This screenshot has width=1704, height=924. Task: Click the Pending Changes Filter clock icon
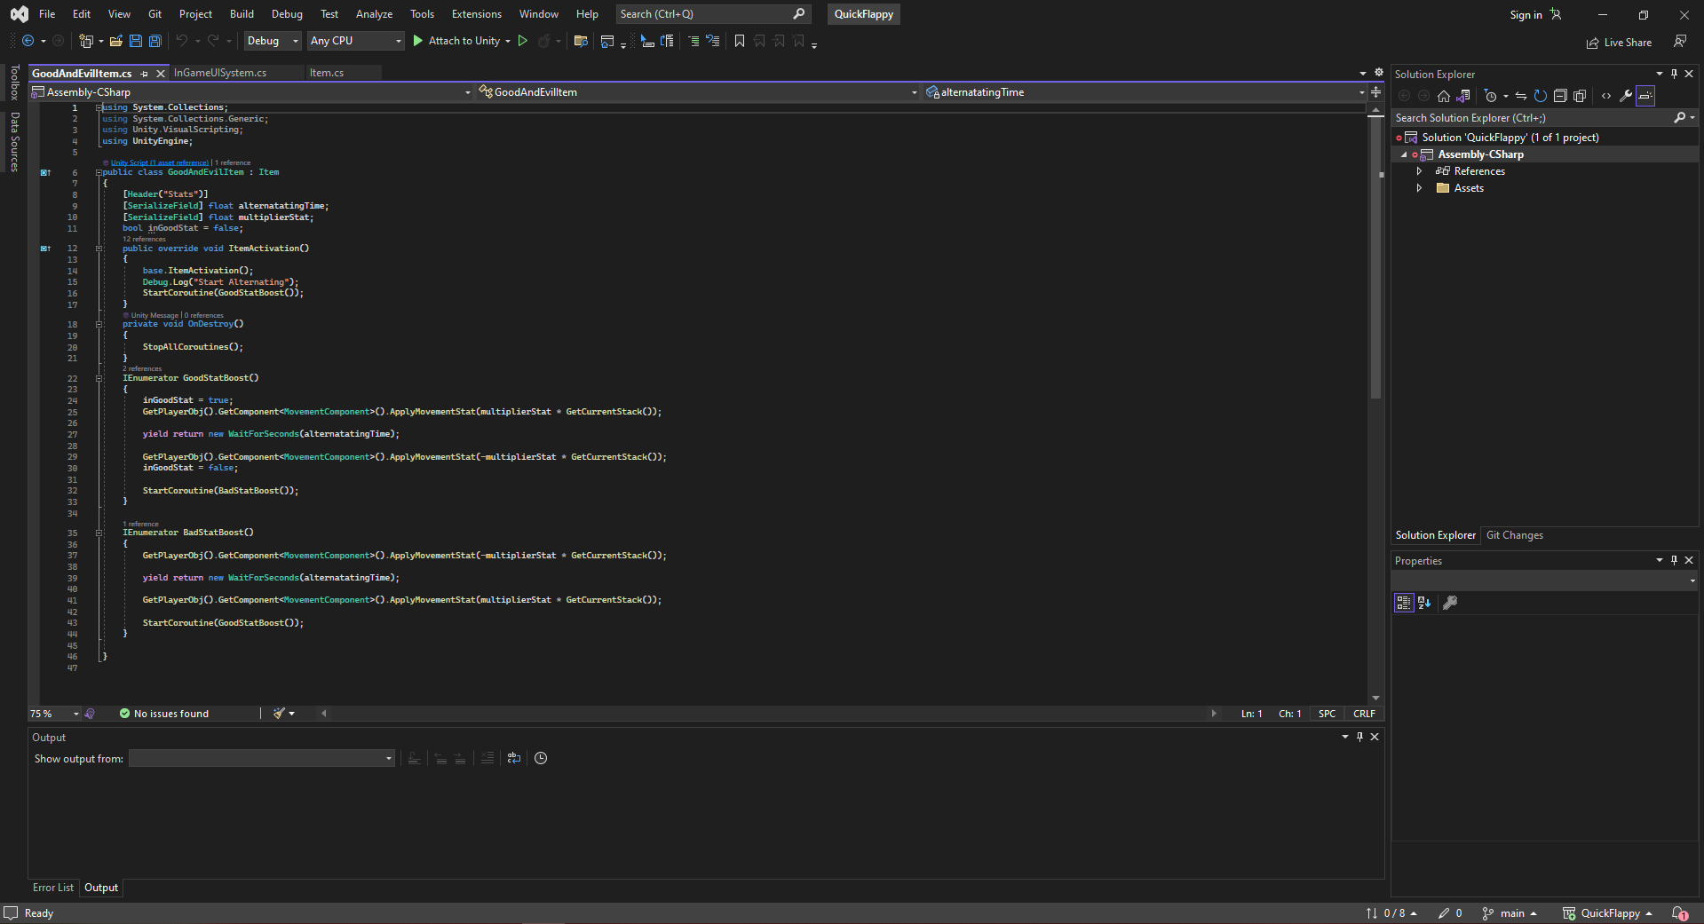tap(1491, 96)
